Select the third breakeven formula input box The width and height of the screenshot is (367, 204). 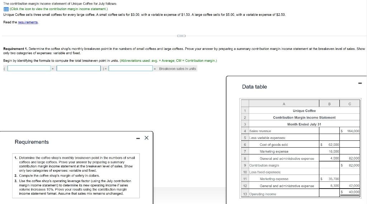tap(130, 68)
